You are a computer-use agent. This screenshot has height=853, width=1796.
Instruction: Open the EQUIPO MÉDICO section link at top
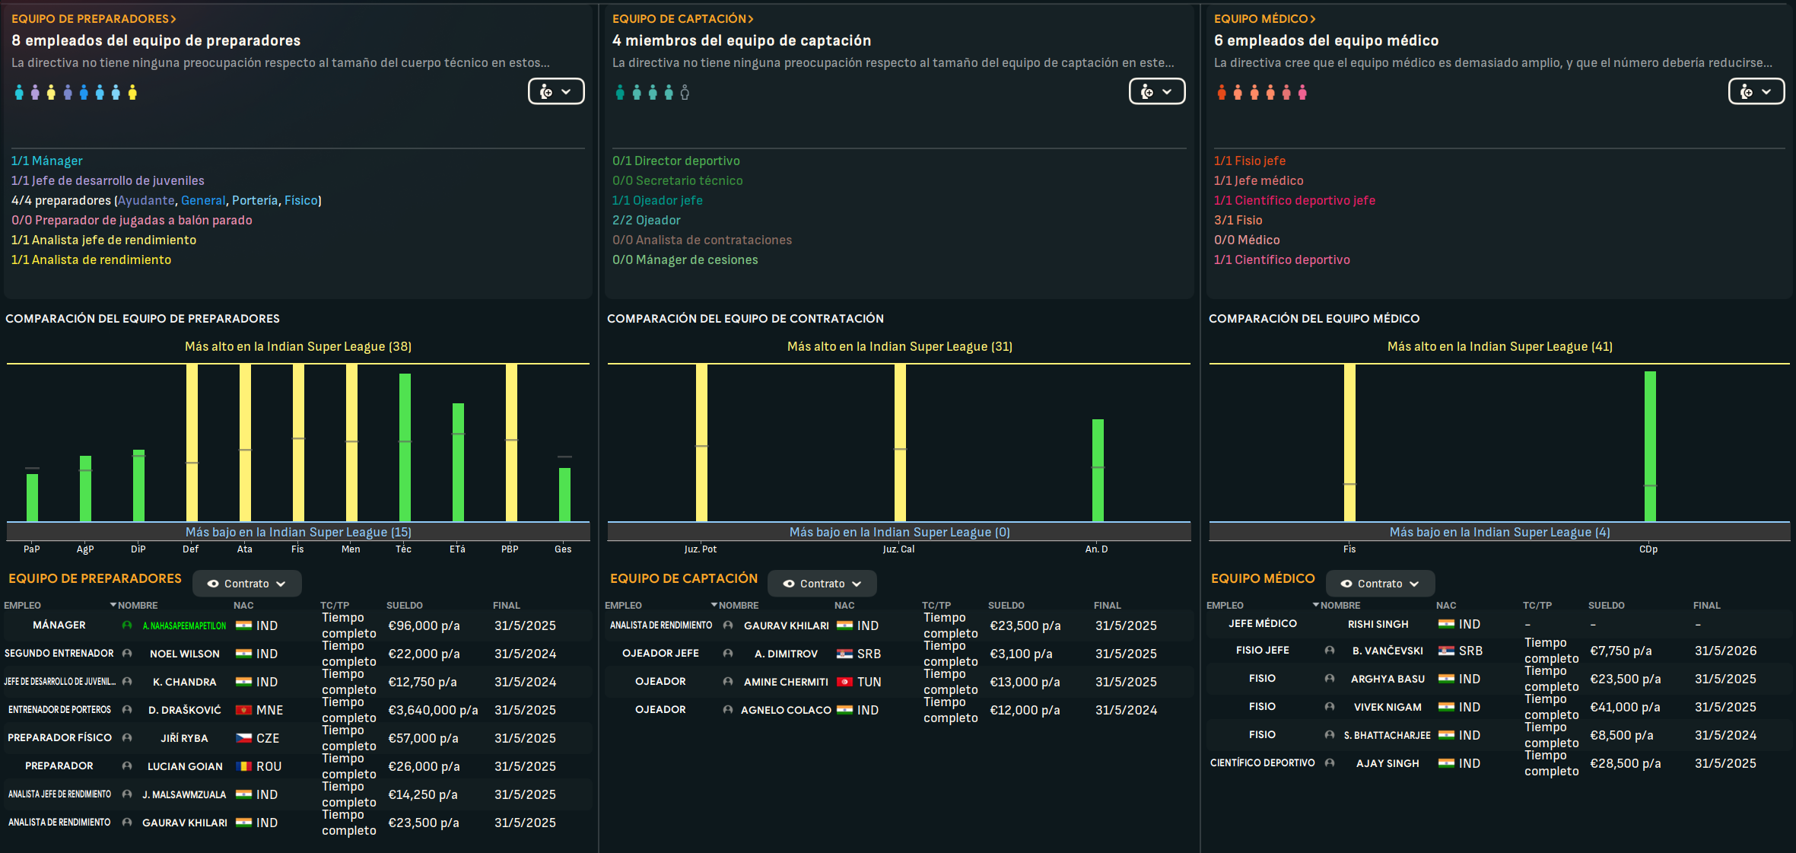click(x=1265, y=19)
